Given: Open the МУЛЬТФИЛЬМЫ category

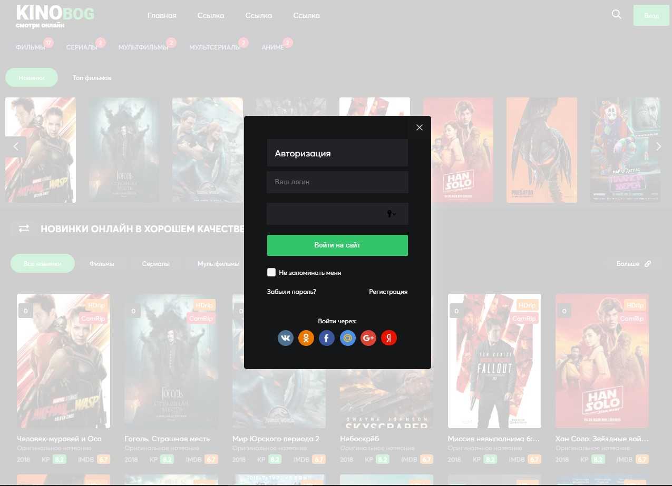Looking at the screenshot, I should (143, 47).
